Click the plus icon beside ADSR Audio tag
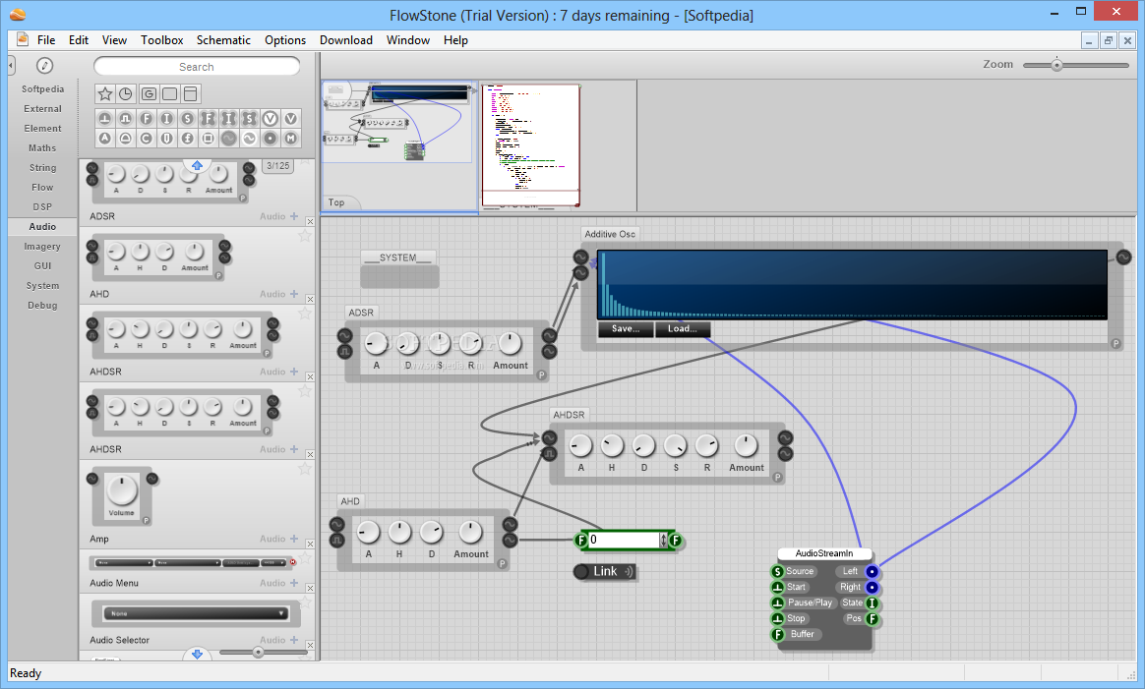The height and width of the screenshot is (689, 1145). pos(294,216)
